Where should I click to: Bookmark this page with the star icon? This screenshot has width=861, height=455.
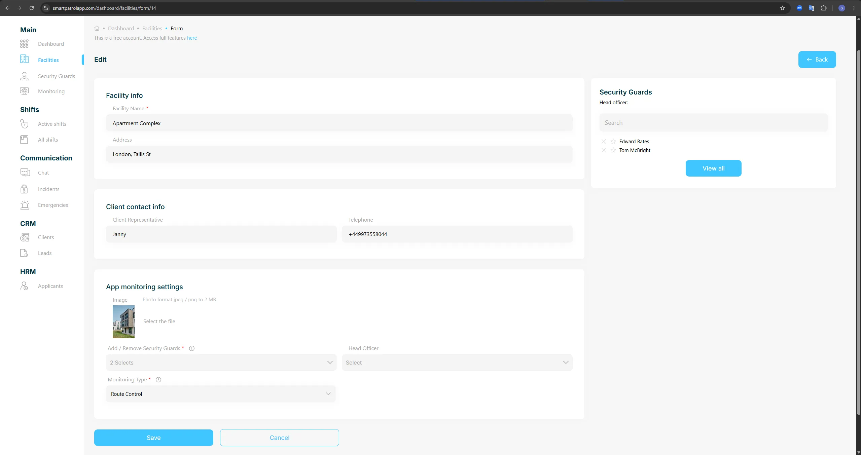[783, 8]
